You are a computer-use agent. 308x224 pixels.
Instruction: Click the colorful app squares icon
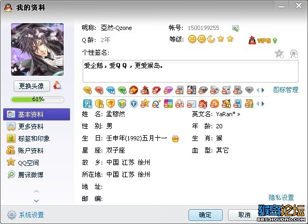pyautogui.click(x=168, y=104)
